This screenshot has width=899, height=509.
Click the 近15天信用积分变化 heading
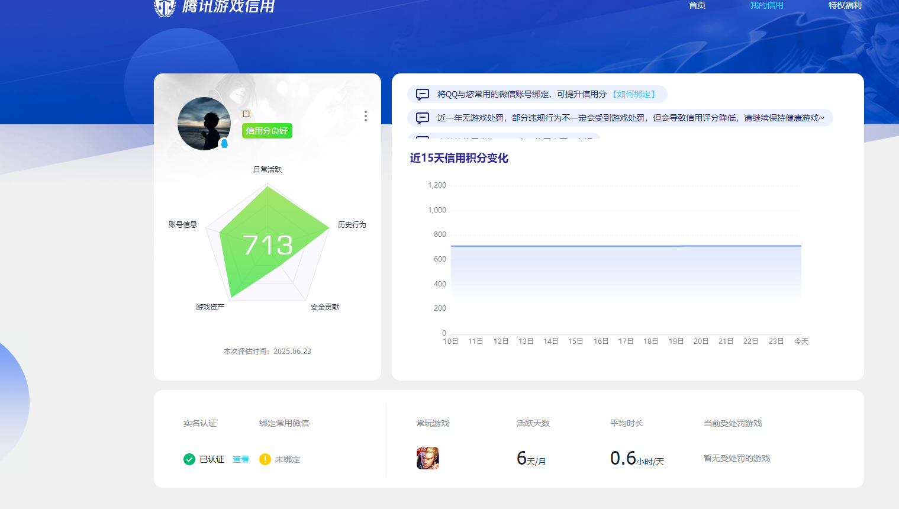(459, 158)
